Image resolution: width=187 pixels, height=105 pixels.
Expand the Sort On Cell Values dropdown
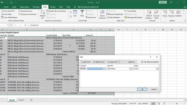131,69
